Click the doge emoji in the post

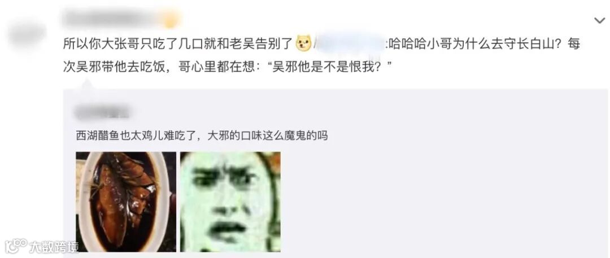(x=303, y=43)
